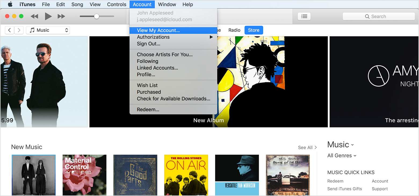The width and height of the screenshot is (419, 196).
Task: Open the Window menu
Action: click(x=167, y=4)
